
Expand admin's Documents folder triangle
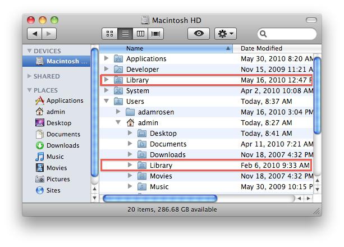point(130,144)
